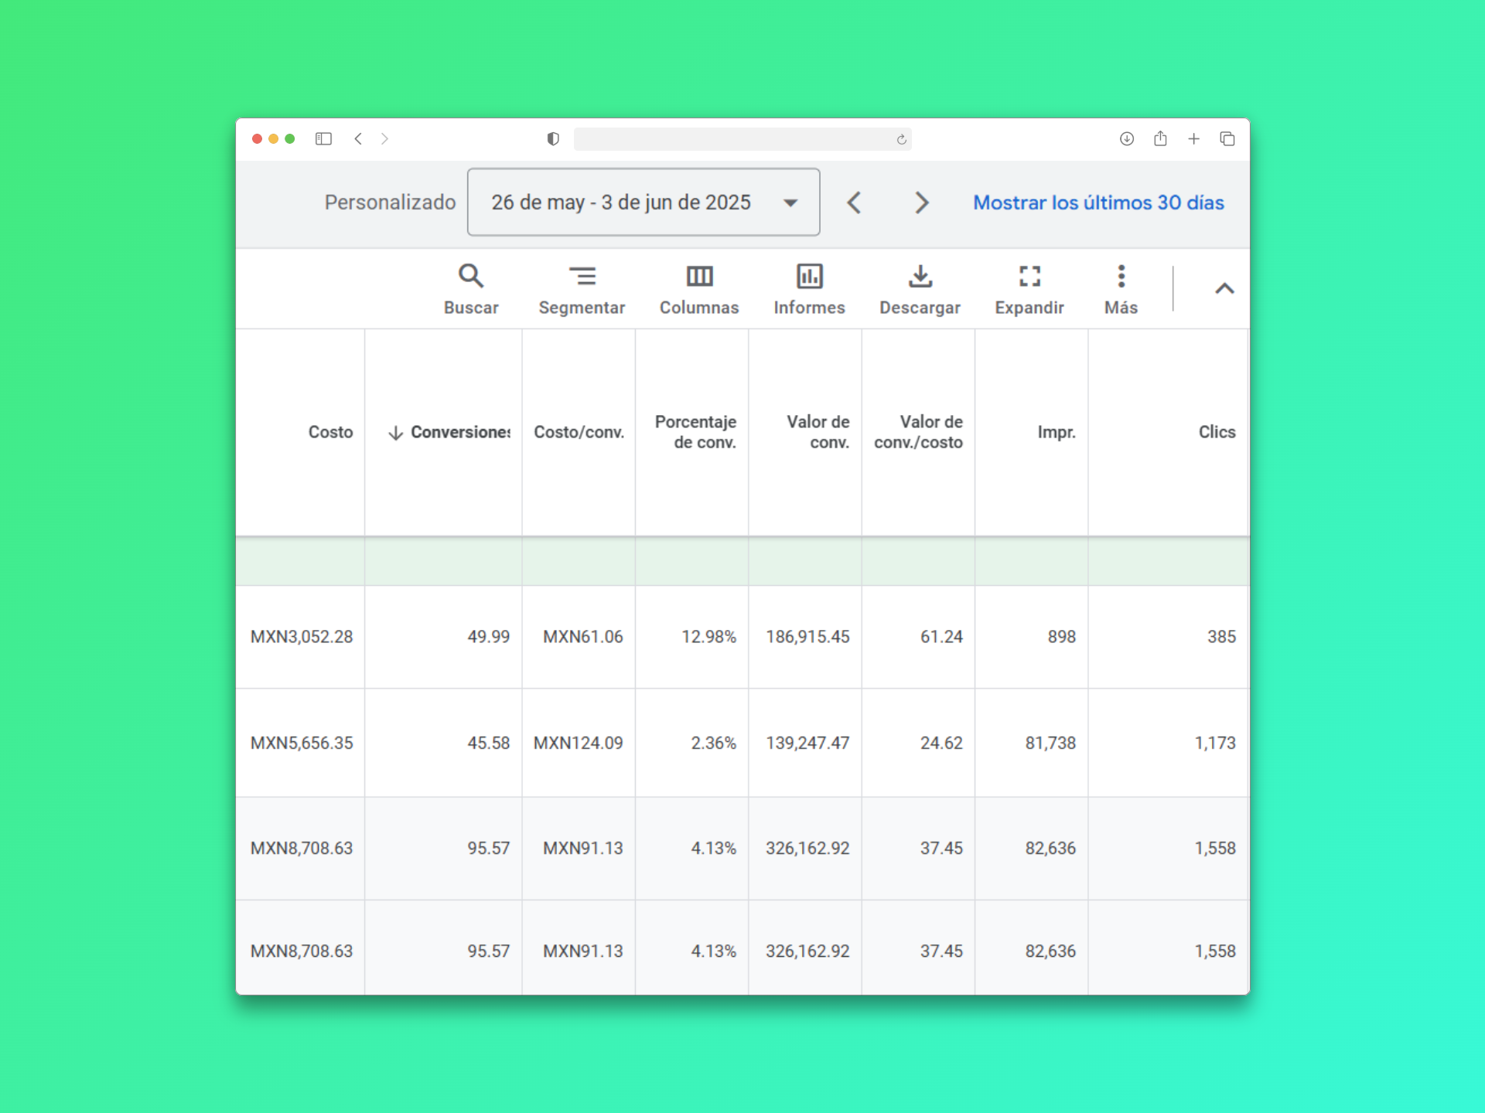Reload the page with the refresh icon

(x=901, y=140)
